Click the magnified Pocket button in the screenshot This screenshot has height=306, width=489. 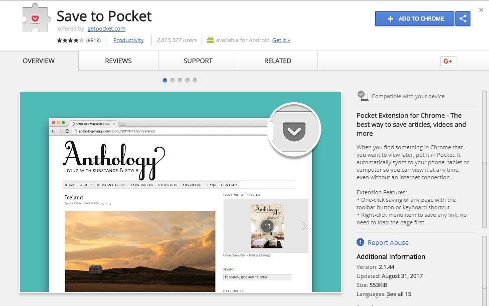pos(294,130)
